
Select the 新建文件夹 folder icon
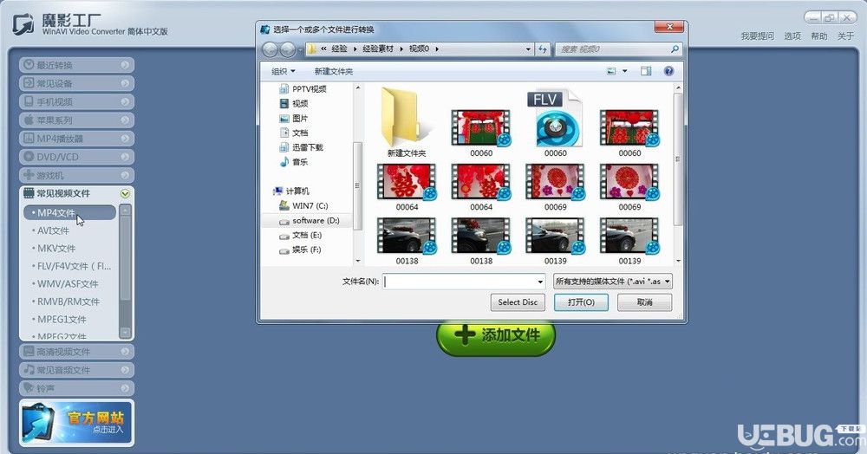[407, 123]
